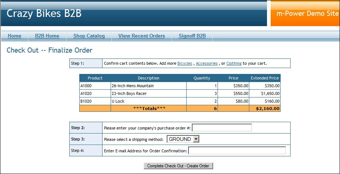Click the U Lock description cell

(149, 101)
